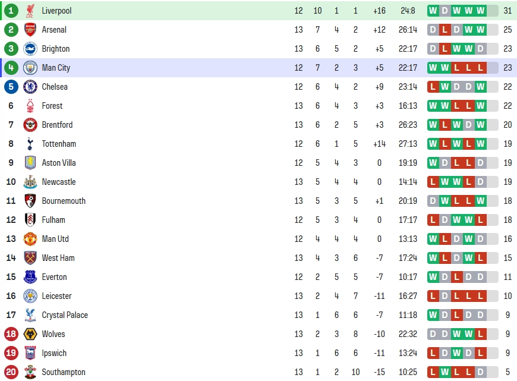
Task: Click the Man City club crest
Action: click(30, 68)
